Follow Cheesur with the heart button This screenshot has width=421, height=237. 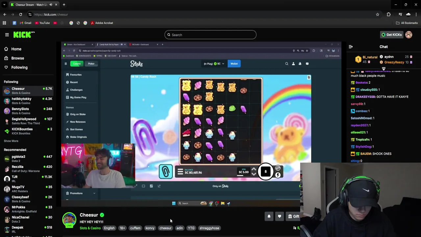click(279, 216)
